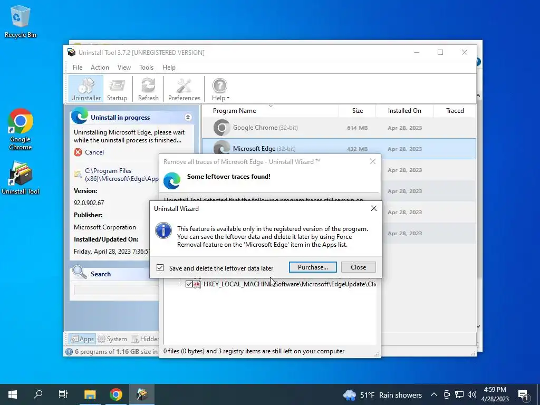
Task: Click the Edge version 92.0.902.67 text
Action: [89, 203]
